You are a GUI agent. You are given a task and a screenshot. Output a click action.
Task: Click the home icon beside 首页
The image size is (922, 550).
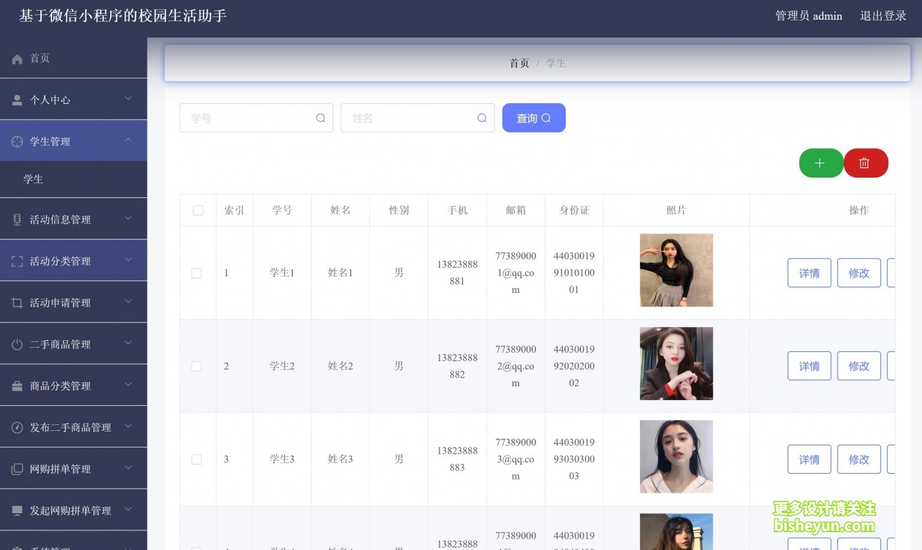click(17, 59)
